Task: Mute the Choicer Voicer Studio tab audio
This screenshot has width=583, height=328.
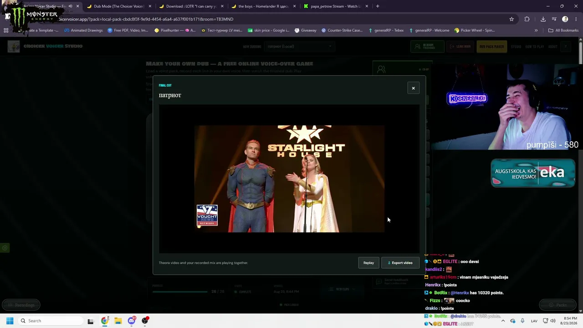Action: 70,6
